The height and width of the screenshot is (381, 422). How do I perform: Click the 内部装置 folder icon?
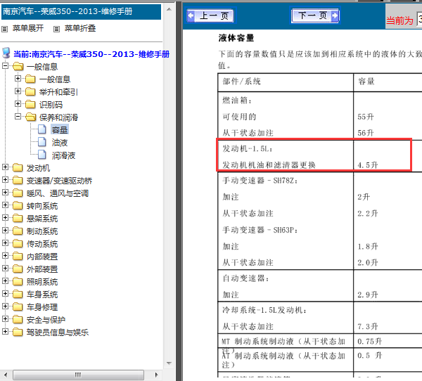(18, 256)
